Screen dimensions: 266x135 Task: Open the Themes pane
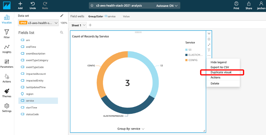tap(7, 93)
